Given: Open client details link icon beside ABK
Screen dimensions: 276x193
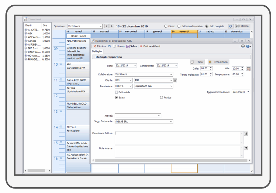Looking at the screenshot, I should pyautogui.click(x=175, y=80).
